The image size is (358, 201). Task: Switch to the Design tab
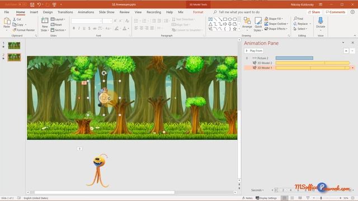(x=48, y=12)
